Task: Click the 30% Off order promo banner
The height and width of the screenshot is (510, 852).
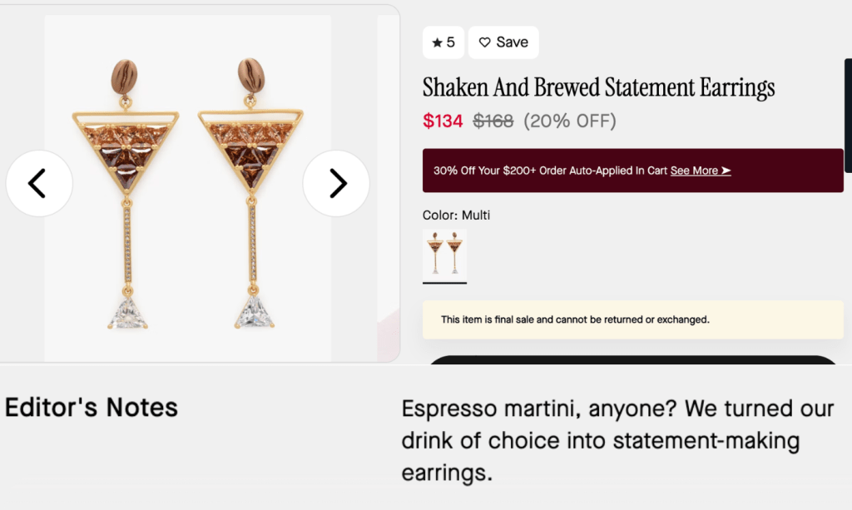Action: click(x=549, y=171)
